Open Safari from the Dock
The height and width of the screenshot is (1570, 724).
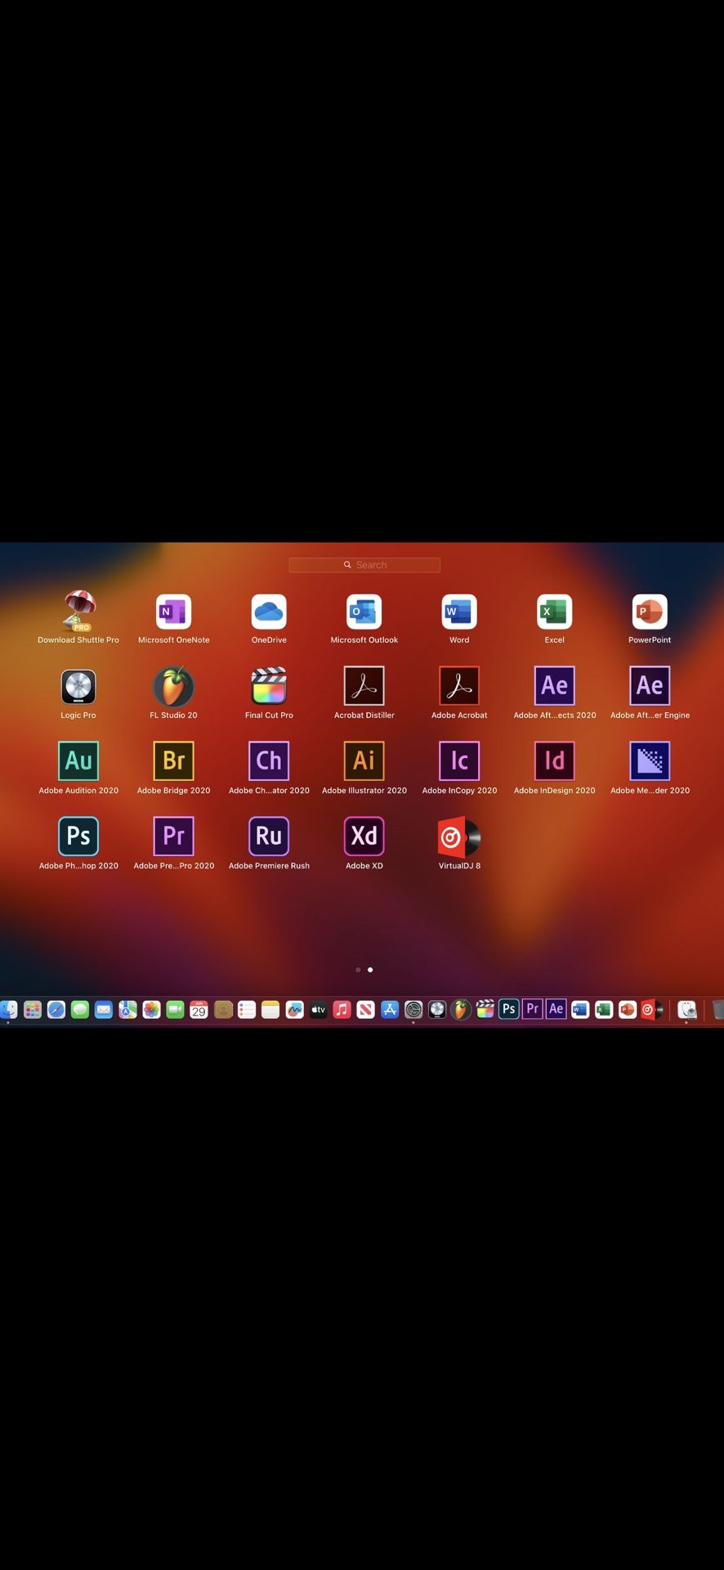pyautogui.click(x=56, y=1010)
